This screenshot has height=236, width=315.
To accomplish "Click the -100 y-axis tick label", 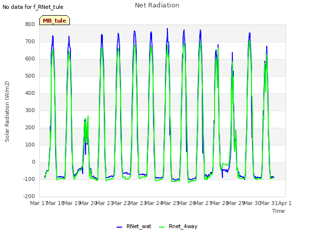I will tap(29, 179).
